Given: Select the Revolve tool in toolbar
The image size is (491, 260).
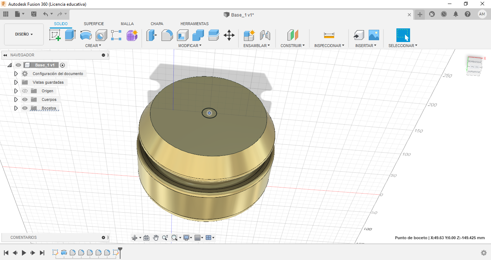Looking at the screenshot, I should pyautogui.click(x=86, y=35).
